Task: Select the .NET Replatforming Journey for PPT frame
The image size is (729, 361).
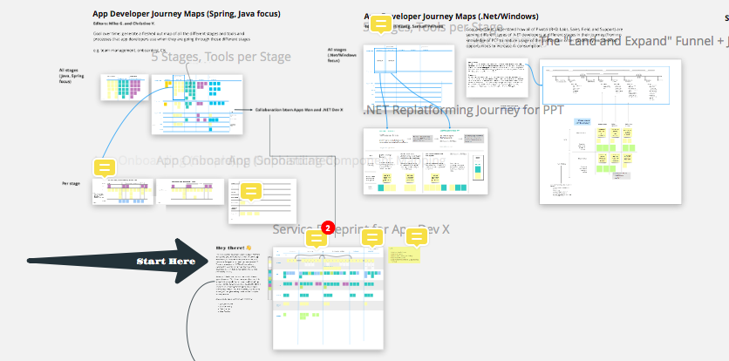Action: pyautogui.click(x=426, y=161)
